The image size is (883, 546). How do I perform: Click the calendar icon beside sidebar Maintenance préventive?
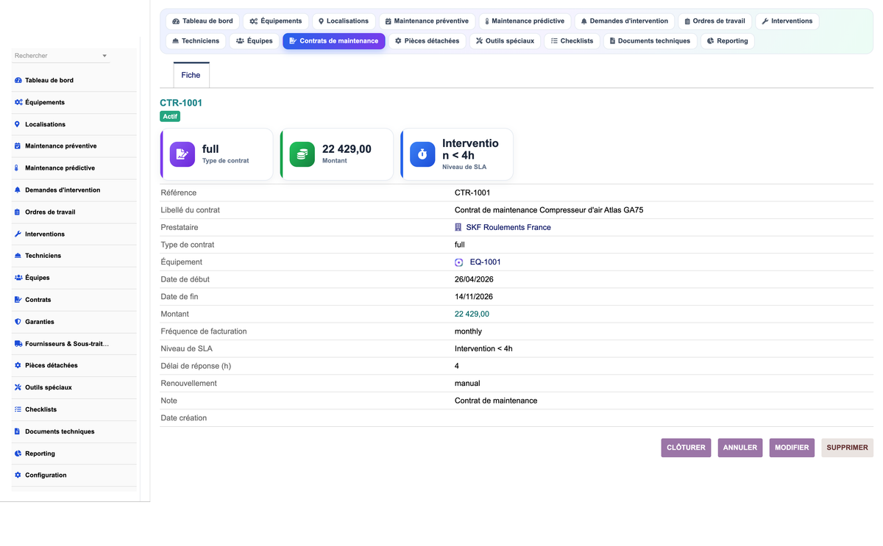[18, 146]
